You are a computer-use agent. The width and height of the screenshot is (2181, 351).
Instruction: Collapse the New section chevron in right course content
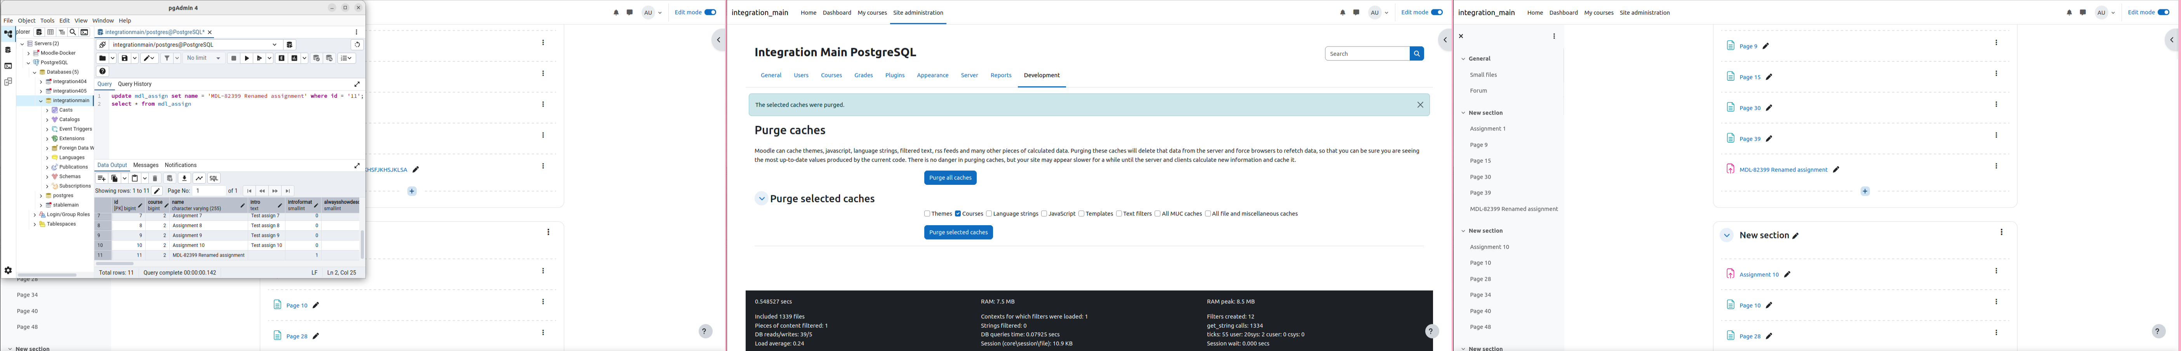click(x=1726, y=236)
